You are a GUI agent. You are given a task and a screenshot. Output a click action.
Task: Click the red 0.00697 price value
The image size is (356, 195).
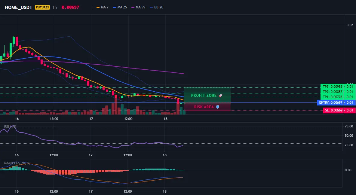click(x=70, y=7)
